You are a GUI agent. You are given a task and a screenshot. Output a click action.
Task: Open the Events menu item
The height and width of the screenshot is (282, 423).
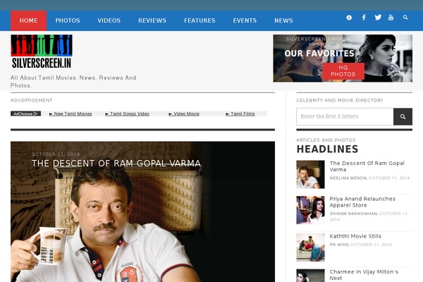(x=245, y=20)
